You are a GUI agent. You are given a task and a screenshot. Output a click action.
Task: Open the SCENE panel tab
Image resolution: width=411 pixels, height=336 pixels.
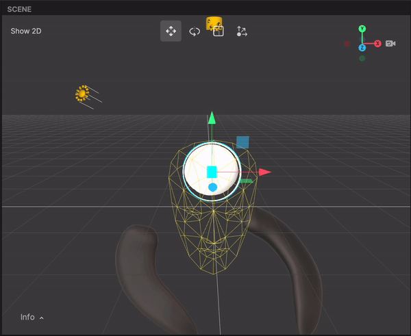19,9
